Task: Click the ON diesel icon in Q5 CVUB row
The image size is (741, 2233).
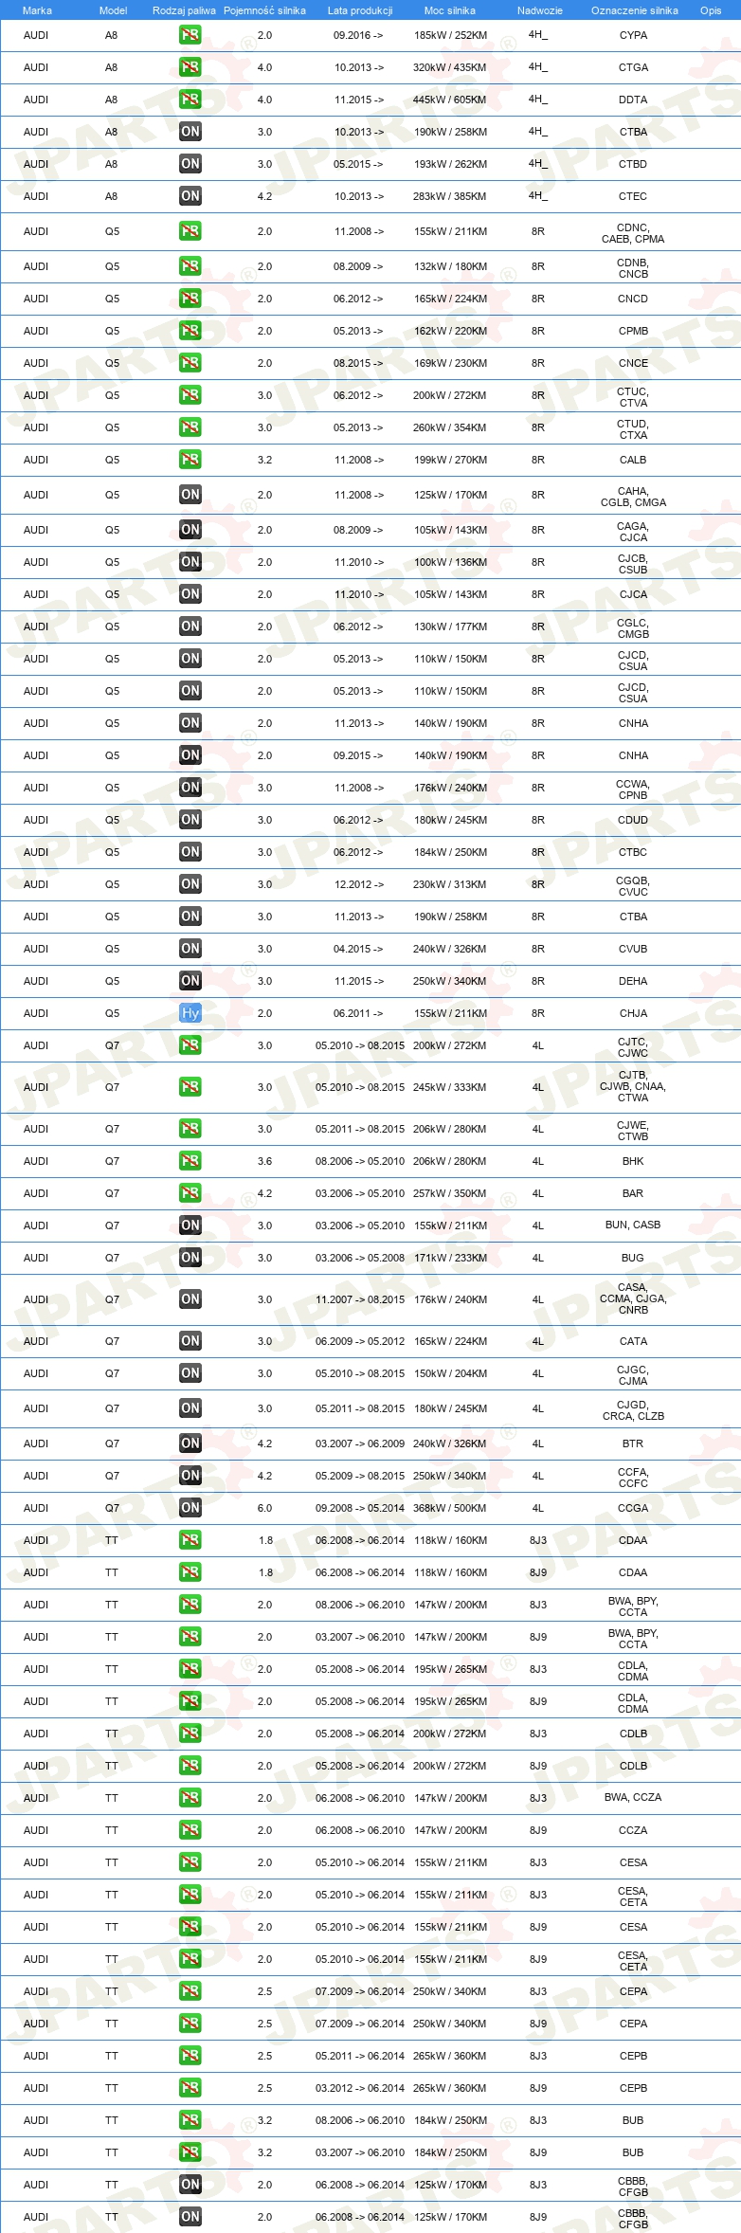Action: click(x=190, y=949)
